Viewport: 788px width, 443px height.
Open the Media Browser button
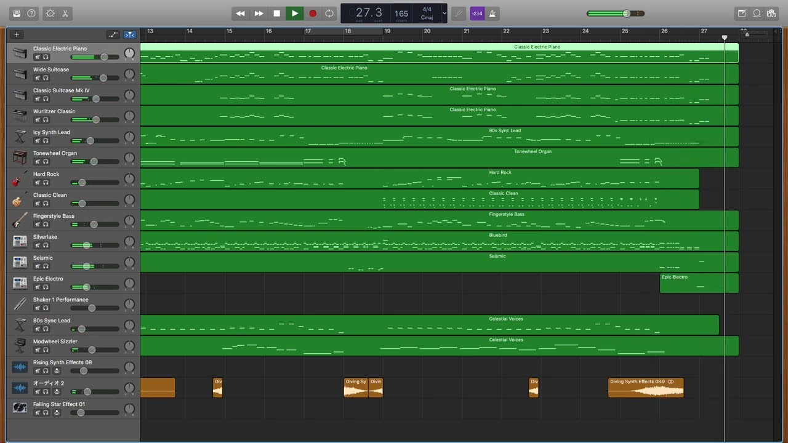[771, 13]
